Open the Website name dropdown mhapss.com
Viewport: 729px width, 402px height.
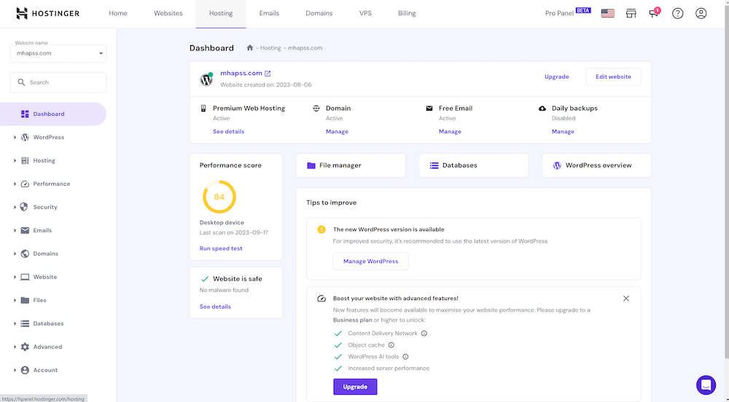coord(58,53)
